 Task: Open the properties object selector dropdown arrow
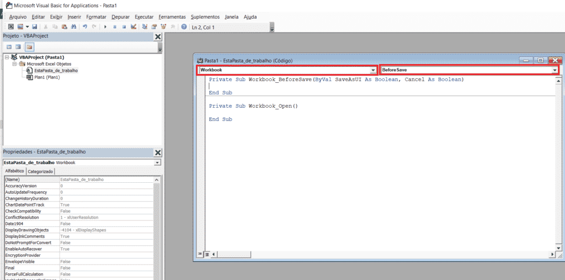coord(157,163)
